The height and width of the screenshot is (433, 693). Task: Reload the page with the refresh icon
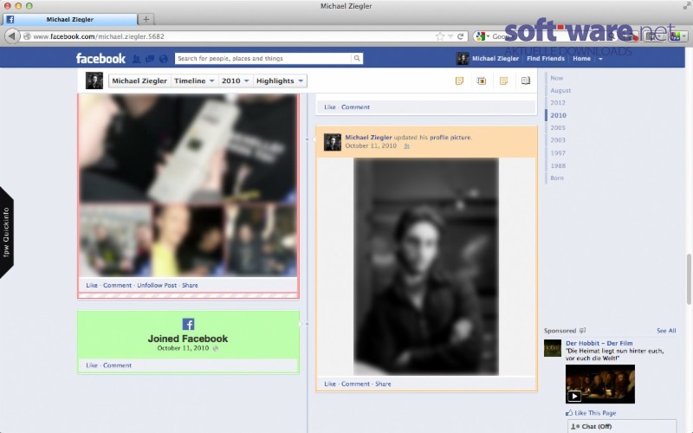coord(461,36)
